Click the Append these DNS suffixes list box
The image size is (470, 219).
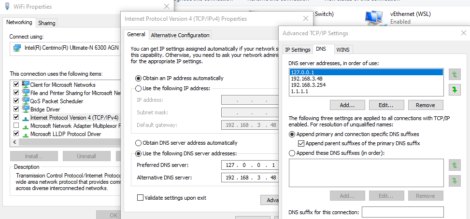click(366, 173)
